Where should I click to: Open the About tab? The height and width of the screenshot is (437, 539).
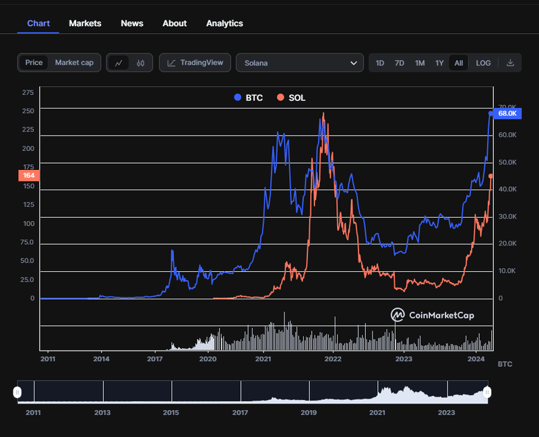click(175, 24)
